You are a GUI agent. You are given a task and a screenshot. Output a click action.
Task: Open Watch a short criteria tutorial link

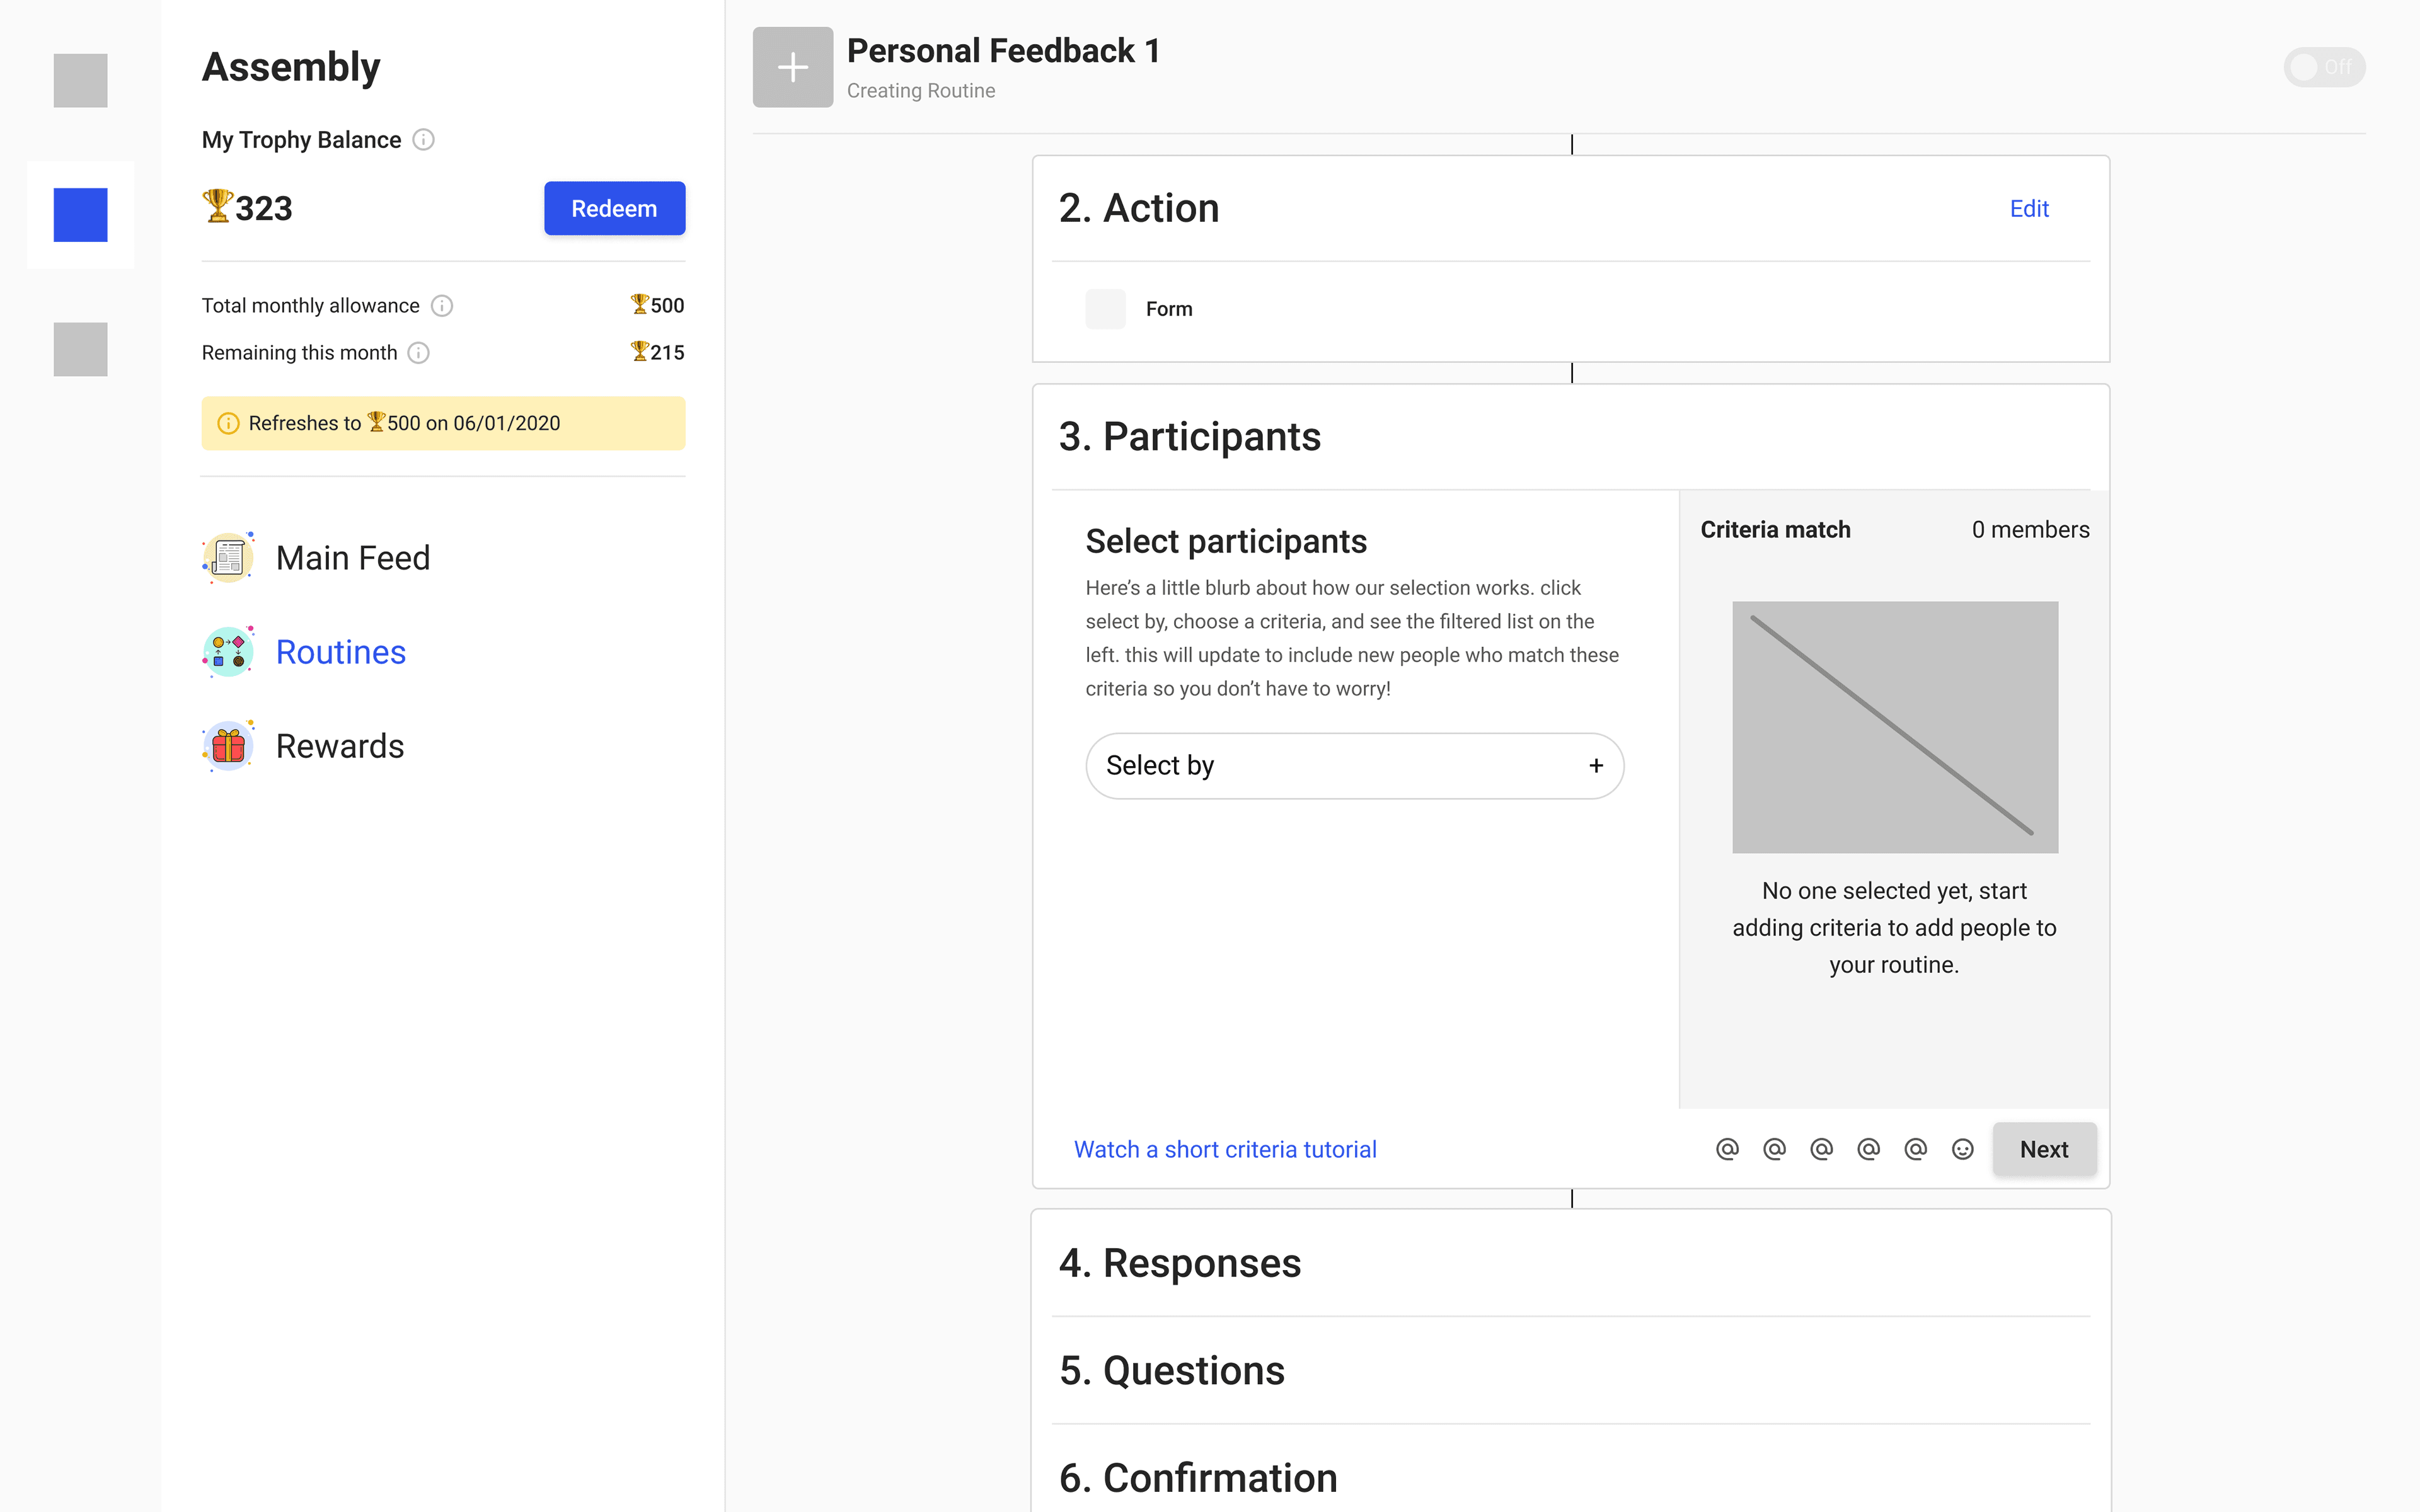pyautogui.click(x=1225, y=1149)
